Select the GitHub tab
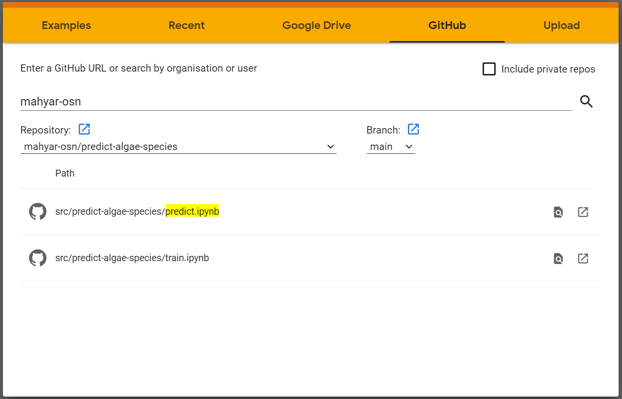This screenshot has width=622, height=399. point(447,25)
